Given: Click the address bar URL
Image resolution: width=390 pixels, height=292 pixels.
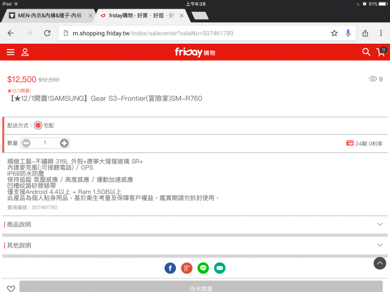Looking at the screenshot, I should coord(153,34).
